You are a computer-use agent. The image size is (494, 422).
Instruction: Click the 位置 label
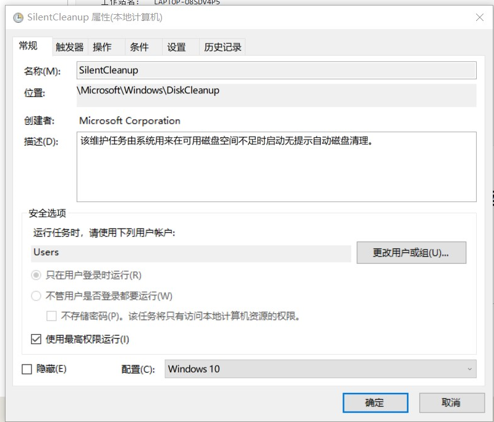coord(35,93)
